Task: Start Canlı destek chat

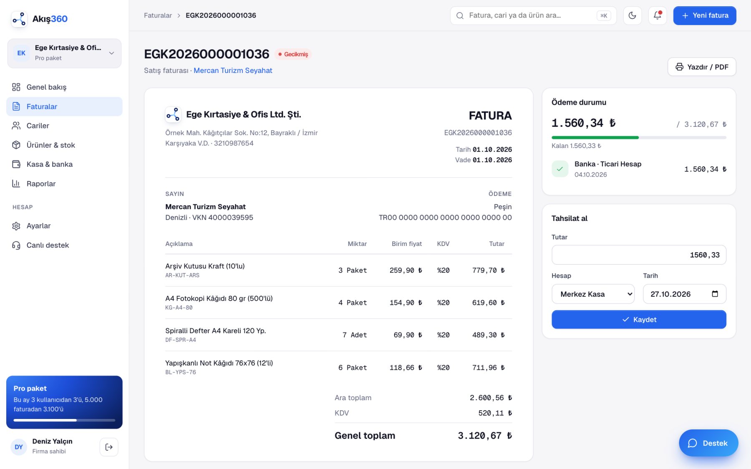Action: (64, 245)
